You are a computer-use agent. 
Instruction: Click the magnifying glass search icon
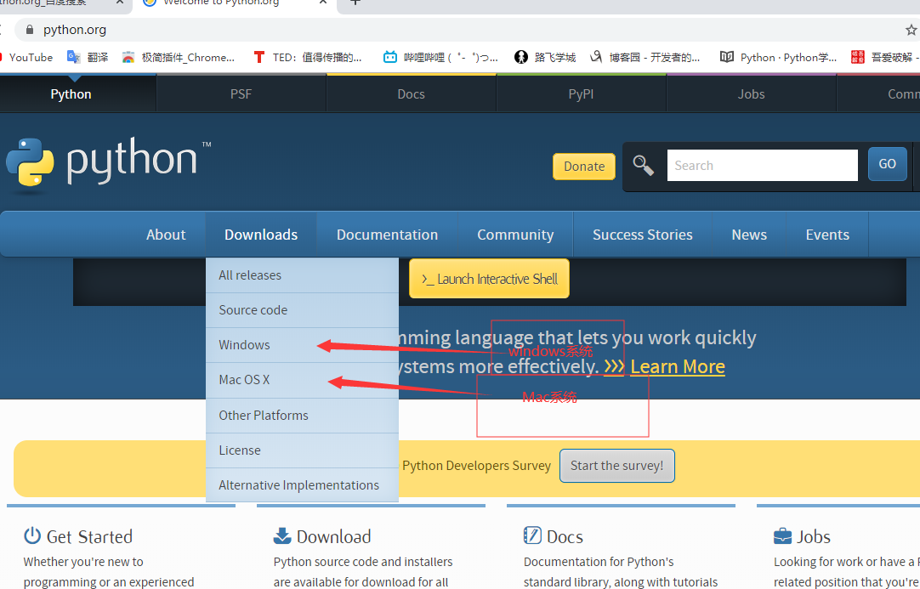pos(643,166)
